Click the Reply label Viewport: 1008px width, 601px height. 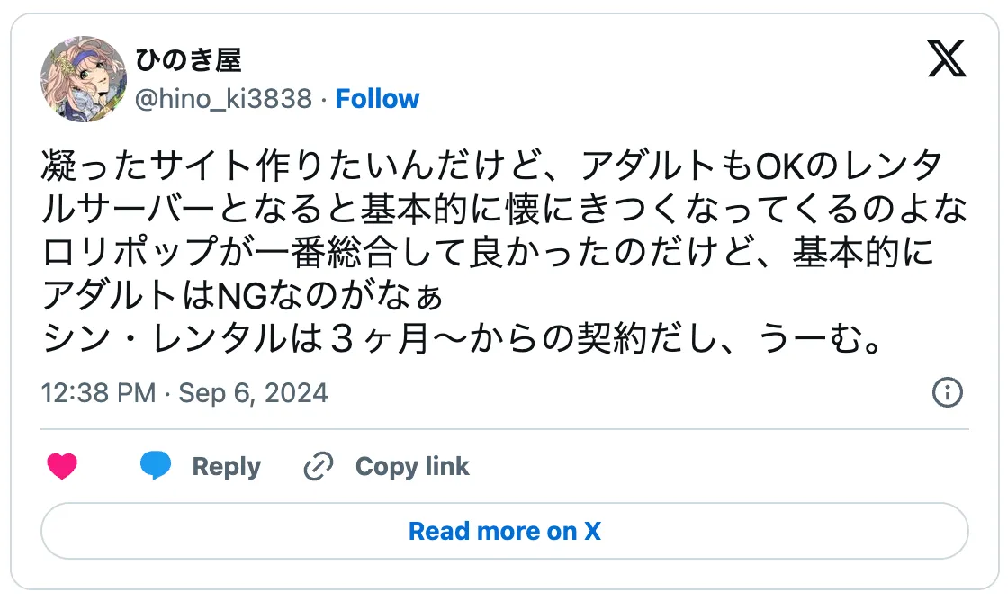[226, 466]
